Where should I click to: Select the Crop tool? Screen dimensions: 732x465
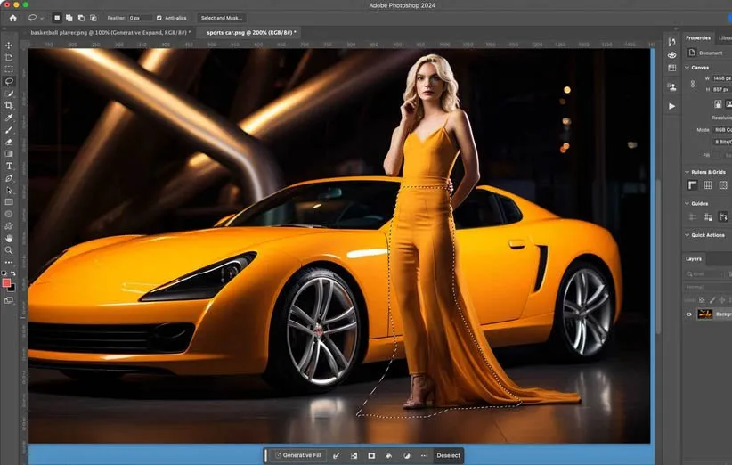coord(9,105)
